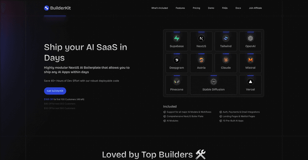
Task: Click the Pinecone label
Action: point(177,90)
